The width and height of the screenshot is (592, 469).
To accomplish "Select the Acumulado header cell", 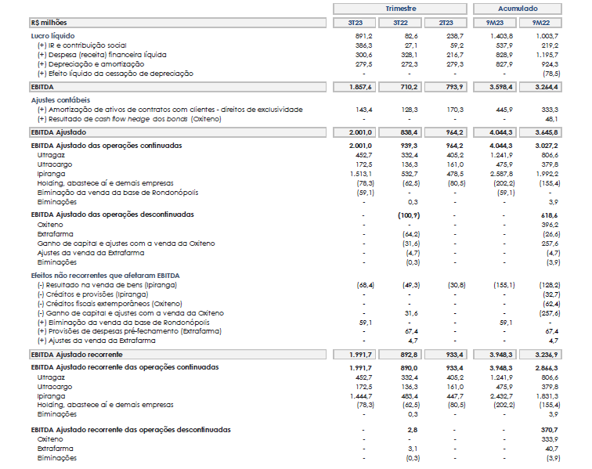I will (518, 9).
